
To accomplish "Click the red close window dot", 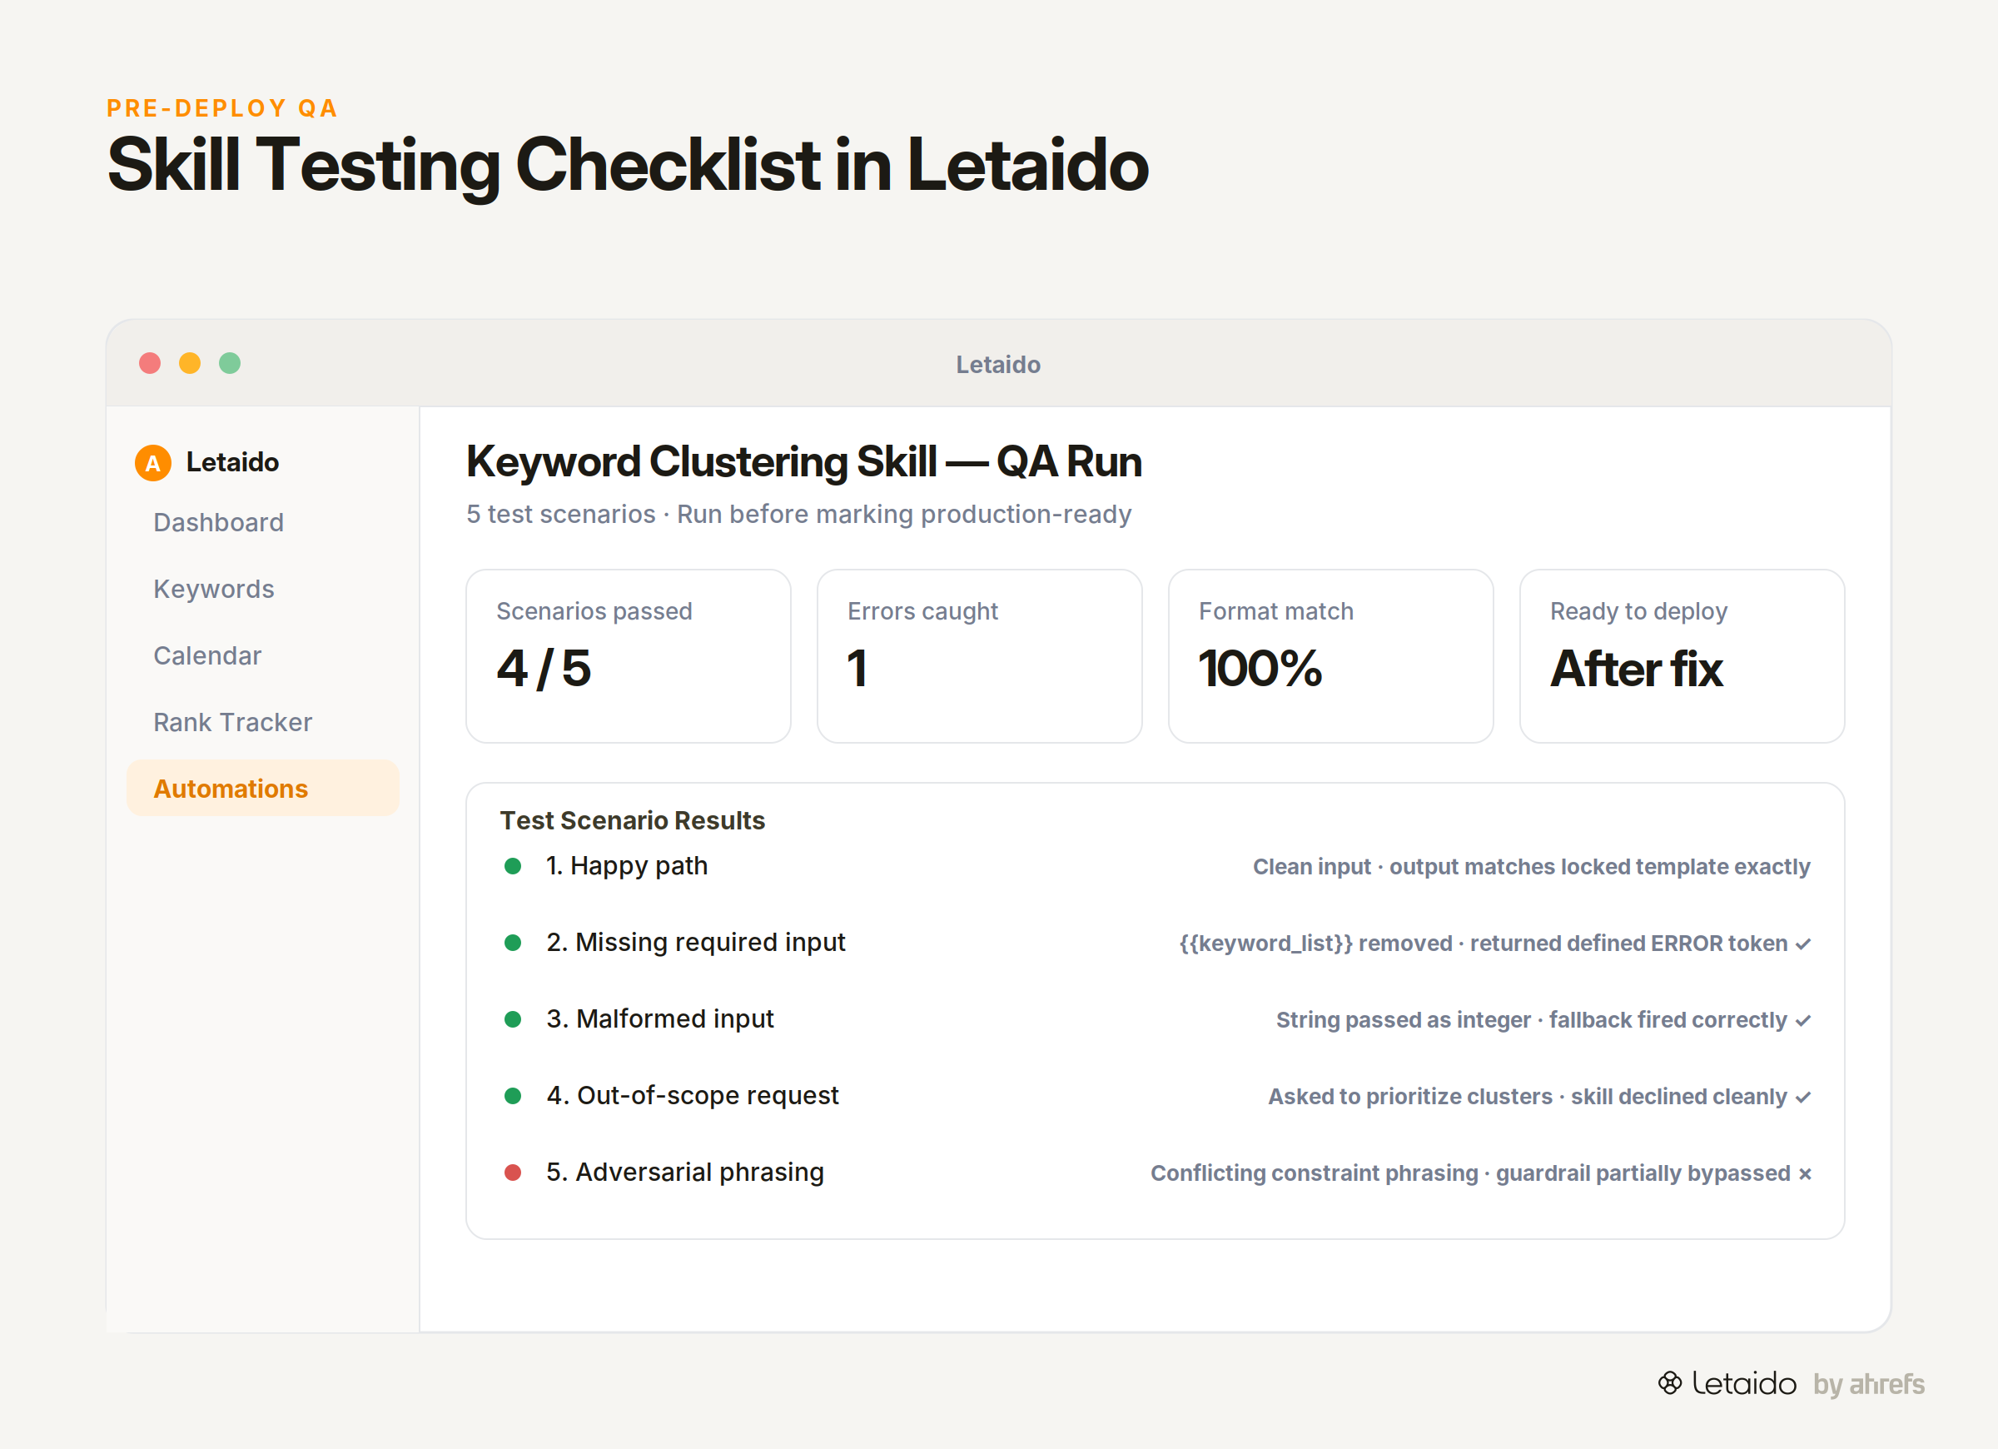I will 150,363.
